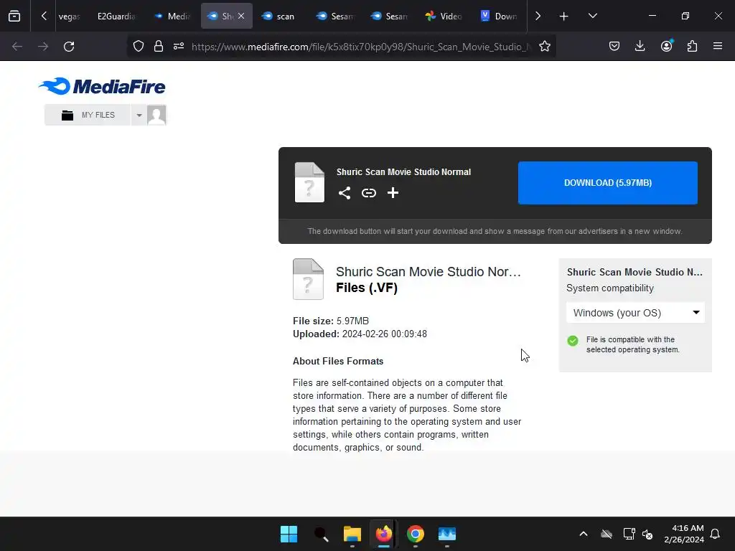Reload the current page
The image size is (735, 551).
tap(69, 47)
